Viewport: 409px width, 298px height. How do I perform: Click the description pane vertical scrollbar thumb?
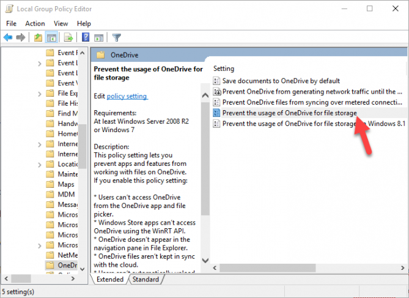pyautogui.click(x=205, y=159)
